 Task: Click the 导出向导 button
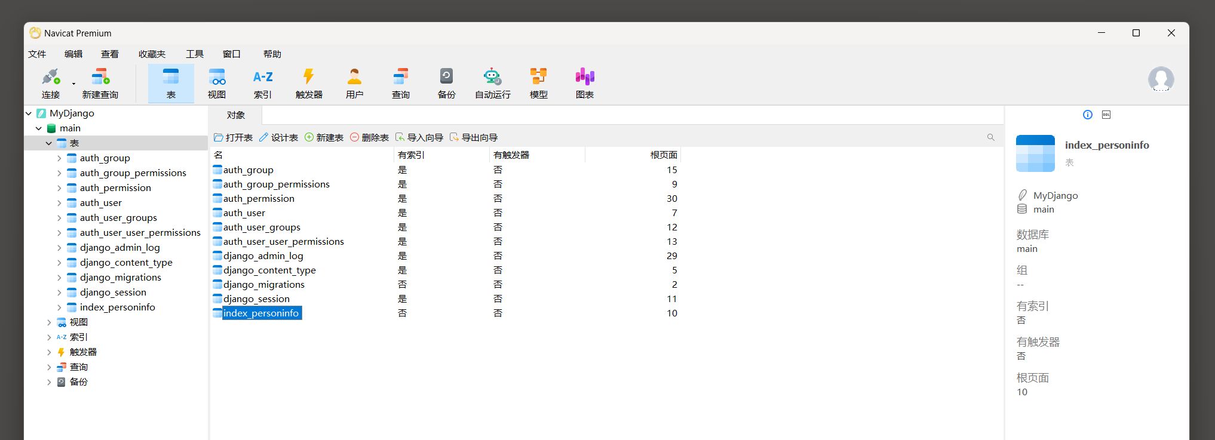474,138
